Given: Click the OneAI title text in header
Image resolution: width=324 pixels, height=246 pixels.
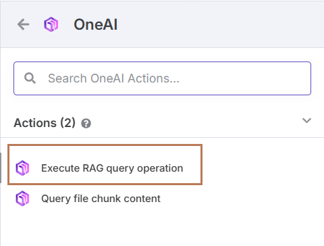Looking at the screenshot, I should pyautogui.click(x=96, y=24).
